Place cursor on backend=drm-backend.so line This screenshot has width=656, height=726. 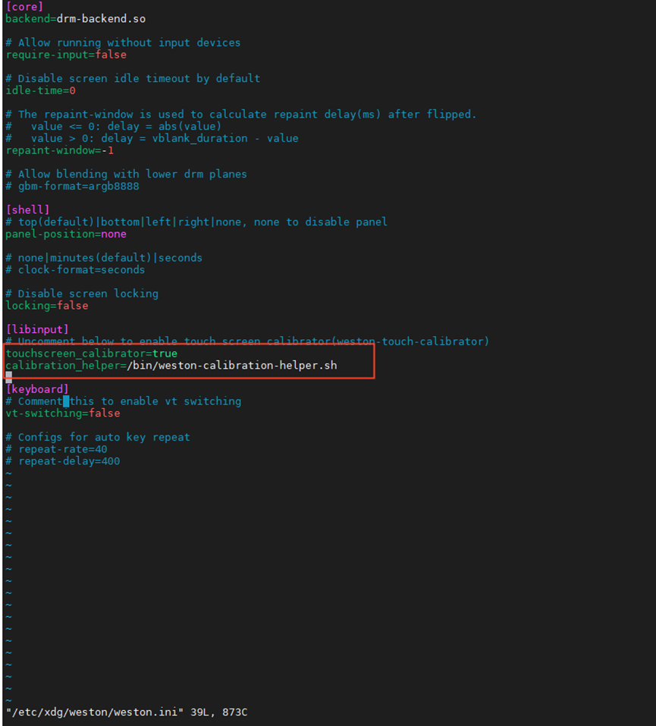click(x=76, y=18)
